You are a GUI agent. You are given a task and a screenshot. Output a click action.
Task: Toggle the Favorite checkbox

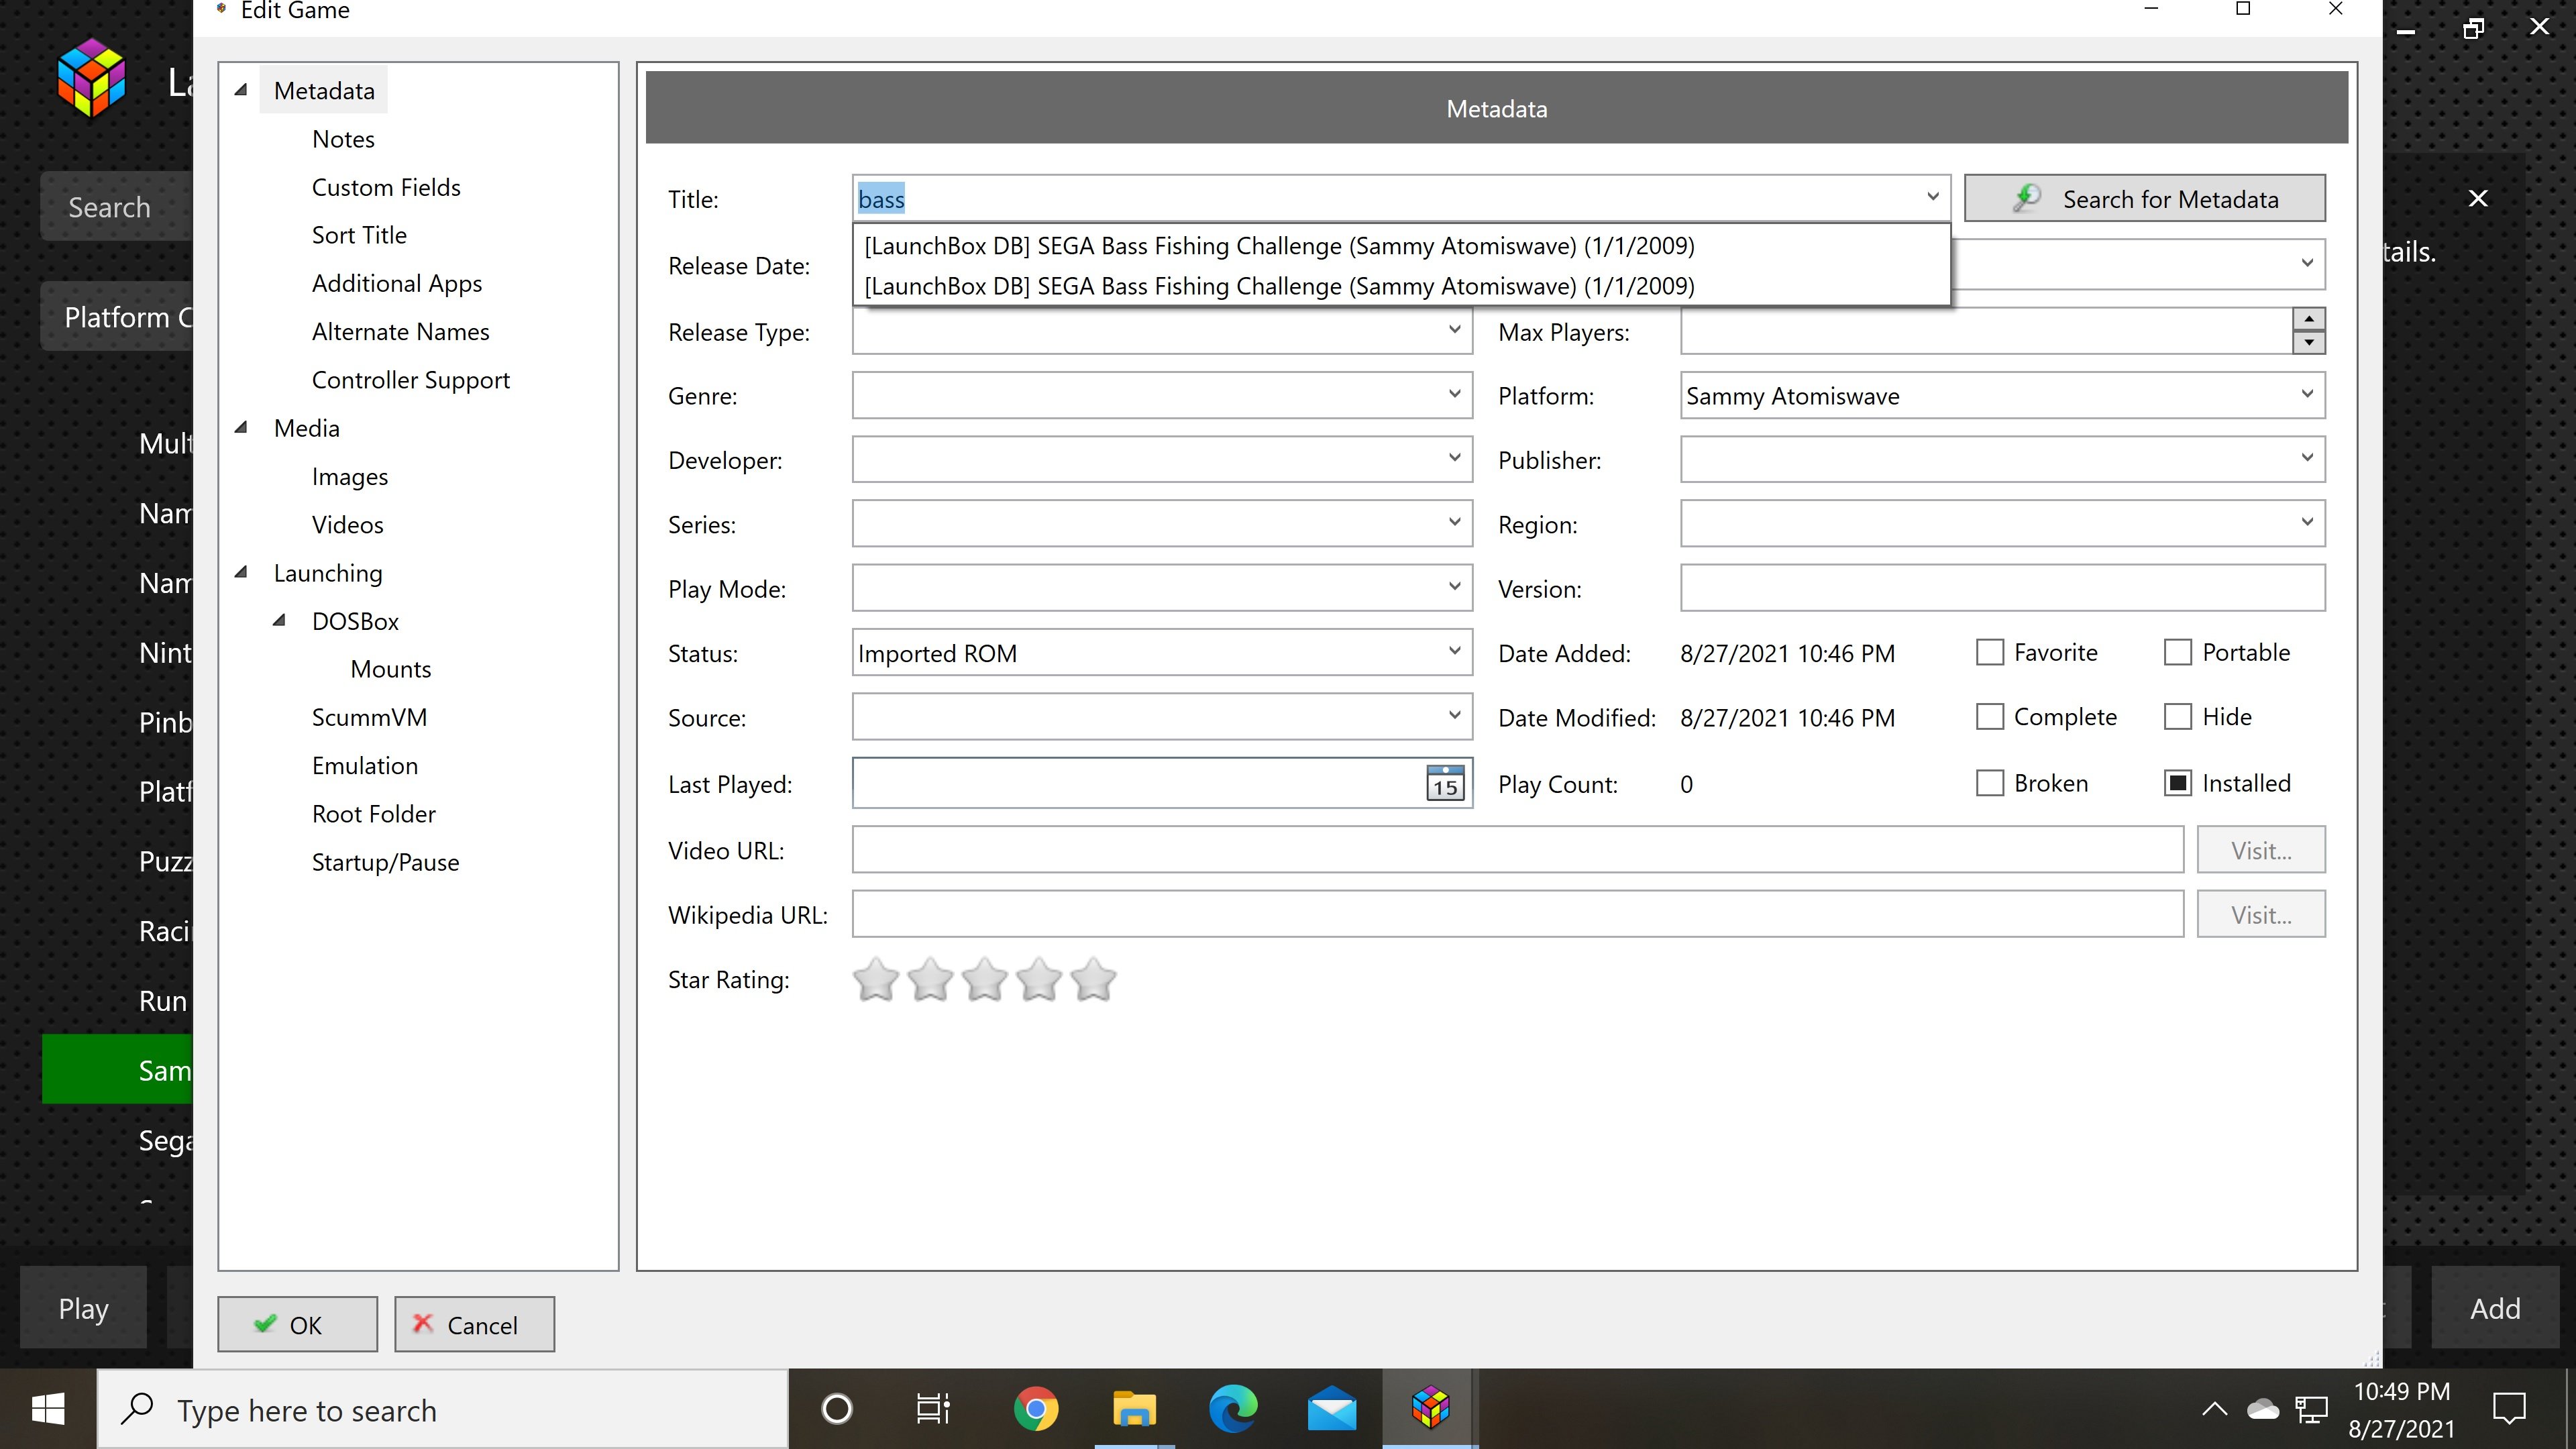coord(1990,652)
